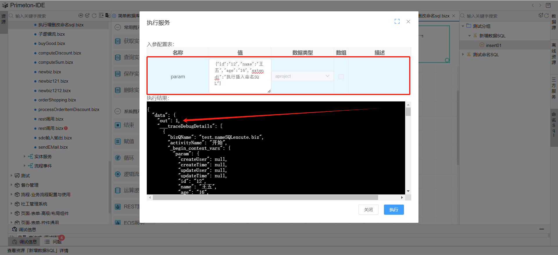Refresh the left resource tree

(94, 16)
